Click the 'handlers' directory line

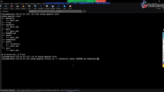pos(10,25)
